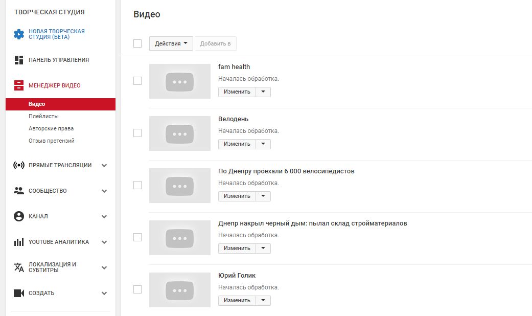Image resolution: width=532 pixels, height=316 pixels.
Task: Expand the Изменить dropdown for Юрий Голик
Action: (x=264, y=300)
